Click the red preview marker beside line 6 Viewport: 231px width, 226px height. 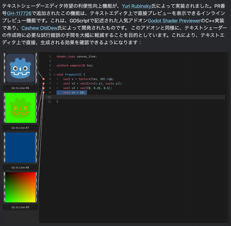point(43,79)
